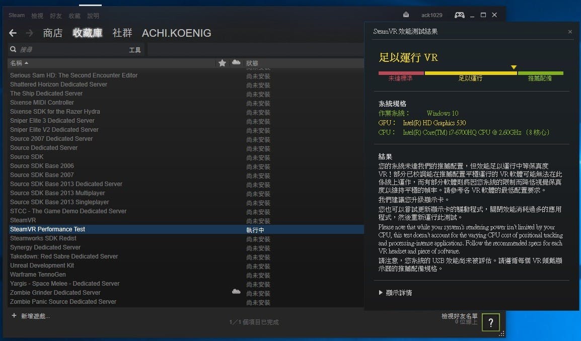The height and width of the screenshot is (341, 581).
Task: Open the Steam menu
Action: [17, 15]
